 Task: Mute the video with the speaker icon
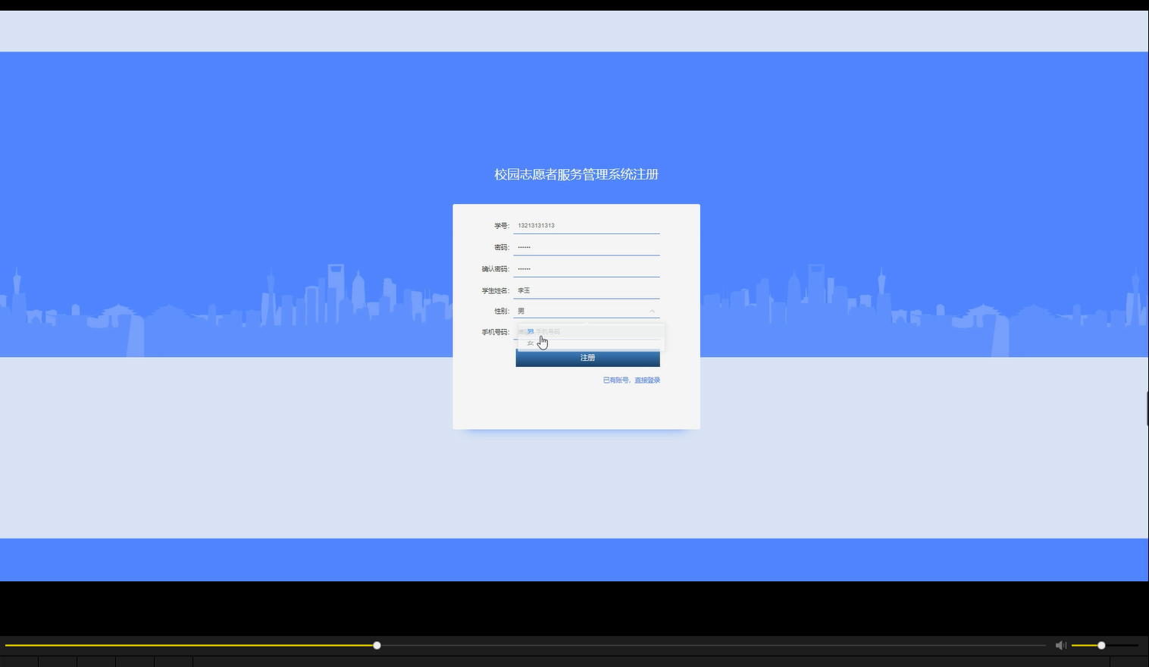pos(1060,645)
